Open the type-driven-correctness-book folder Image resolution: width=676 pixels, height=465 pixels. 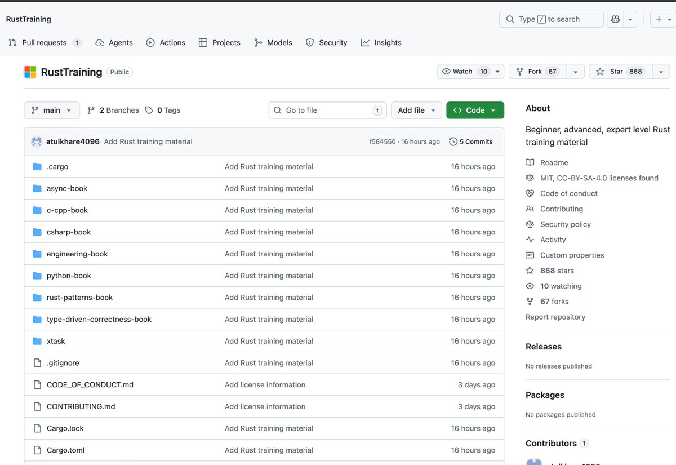click(99, 319)
